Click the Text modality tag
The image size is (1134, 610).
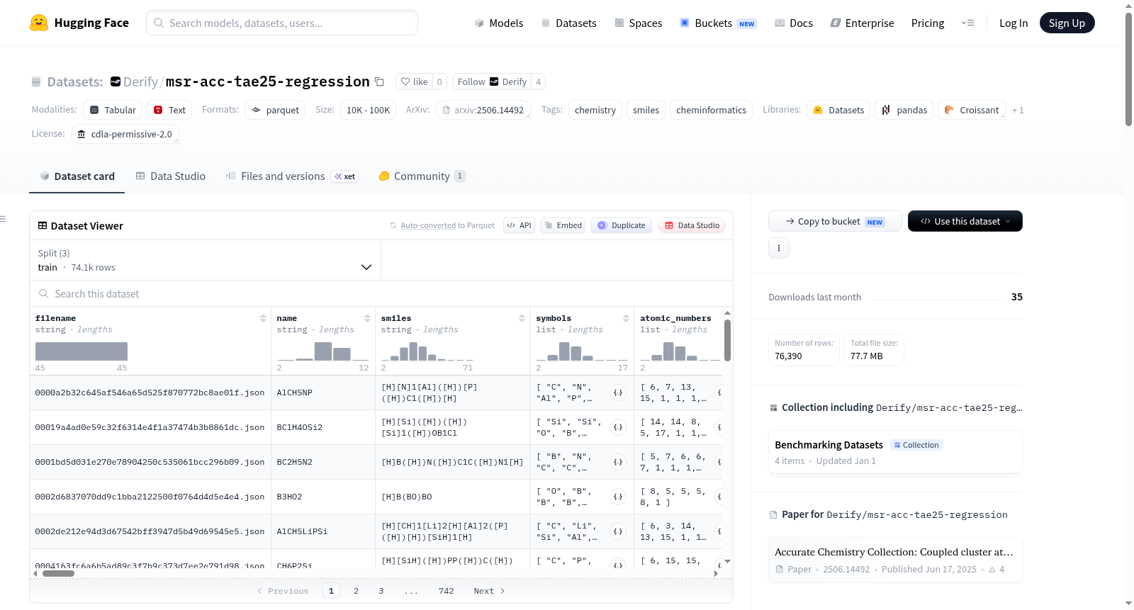pos(169,110)
